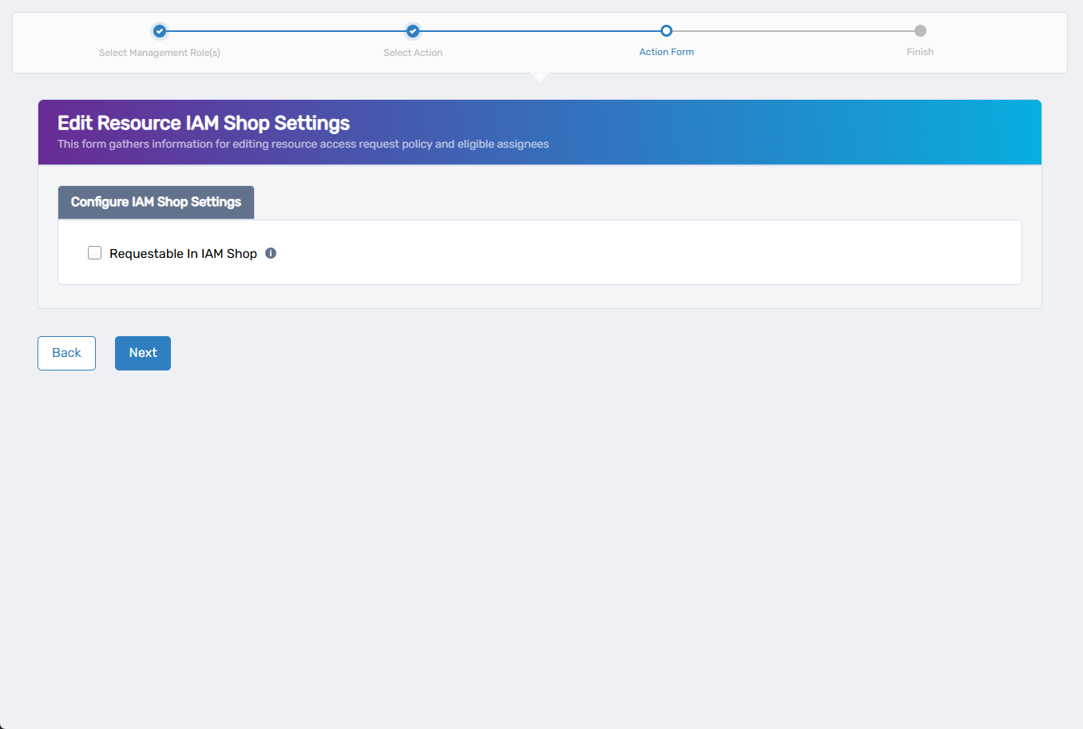Select the Action Form circle indicator
The width and height of the screenshot is (1083, 729).
point(667,30)
